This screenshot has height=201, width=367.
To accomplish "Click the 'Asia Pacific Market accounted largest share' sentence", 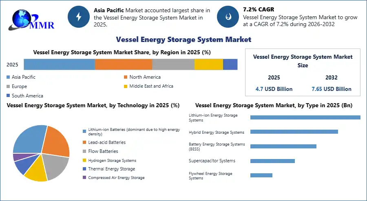I will point(152,18).
